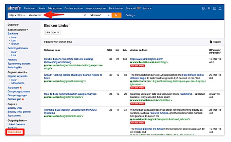Sort by the UR column header
The height and width of the screenshot is (142, 231).
110,50
